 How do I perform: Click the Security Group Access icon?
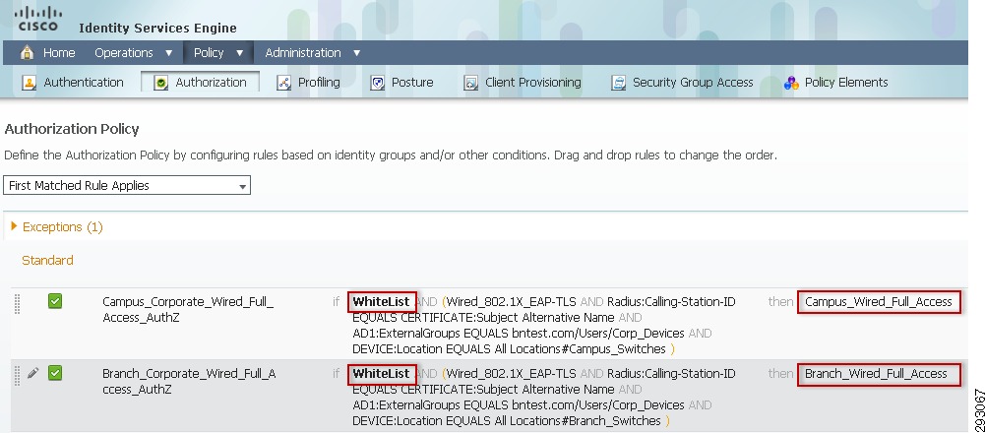[x=619, y=83]
